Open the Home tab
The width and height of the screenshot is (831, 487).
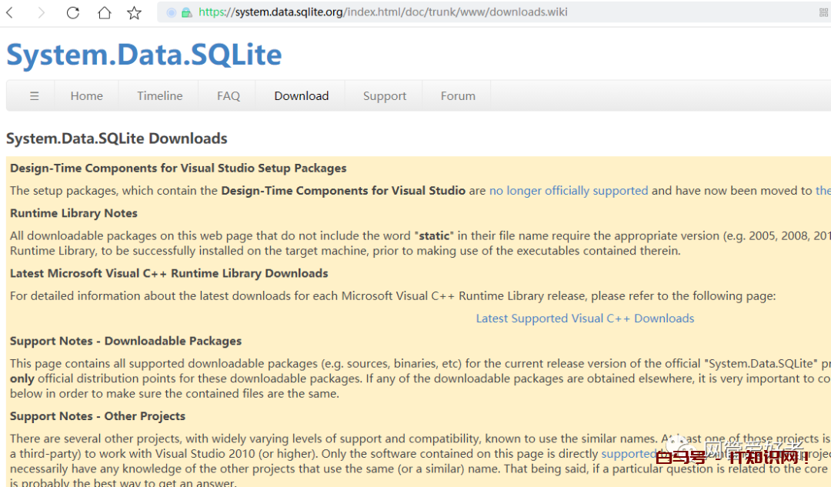[x=86, y=96]
